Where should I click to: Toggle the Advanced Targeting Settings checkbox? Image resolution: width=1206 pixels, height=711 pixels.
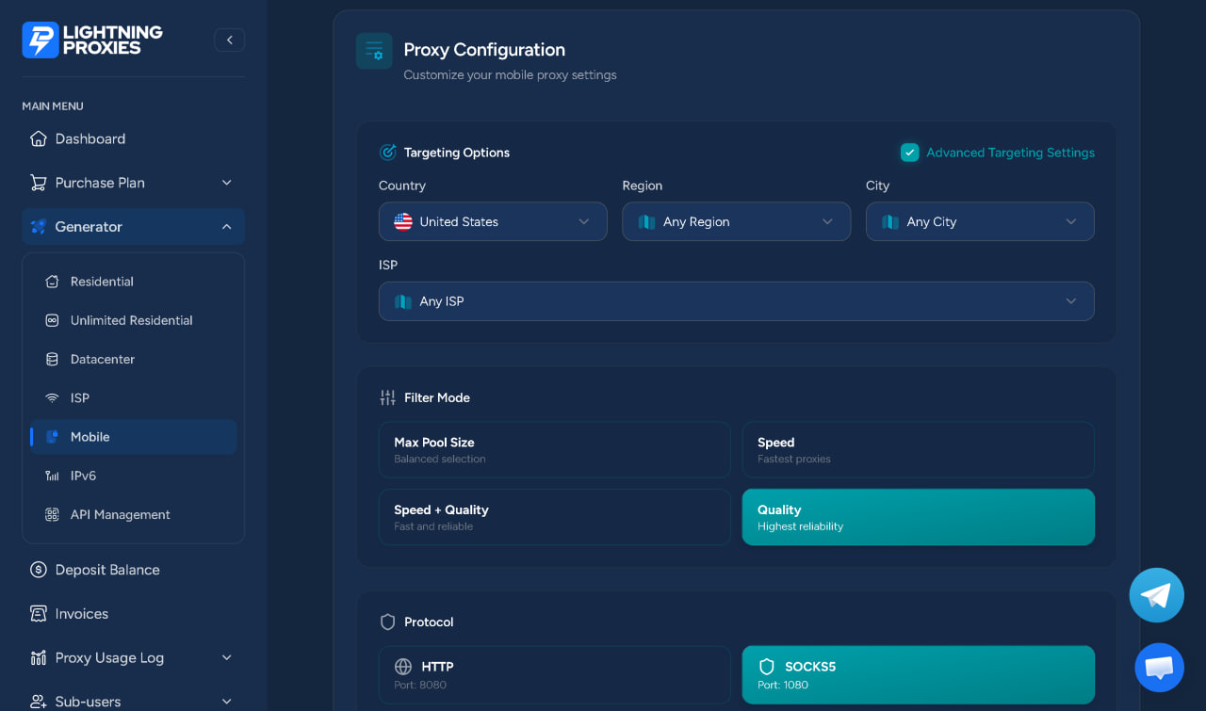pos(909,153)
